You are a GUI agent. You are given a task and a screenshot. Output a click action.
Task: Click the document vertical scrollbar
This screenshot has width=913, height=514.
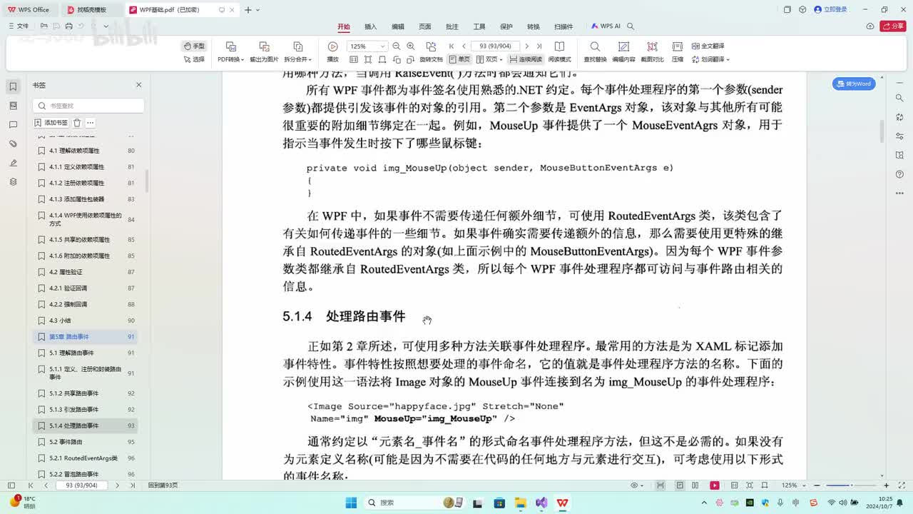pyautogui.click(x=882, y=131)
